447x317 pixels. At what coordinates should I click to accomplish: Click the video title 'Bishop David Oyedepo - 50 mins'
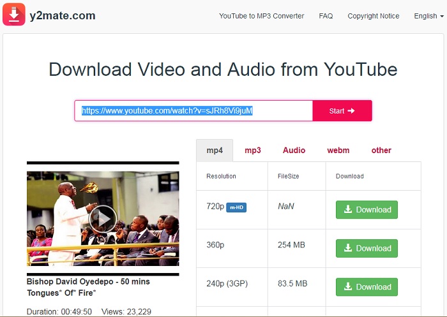pyautogui.click(x=88, y=282)
